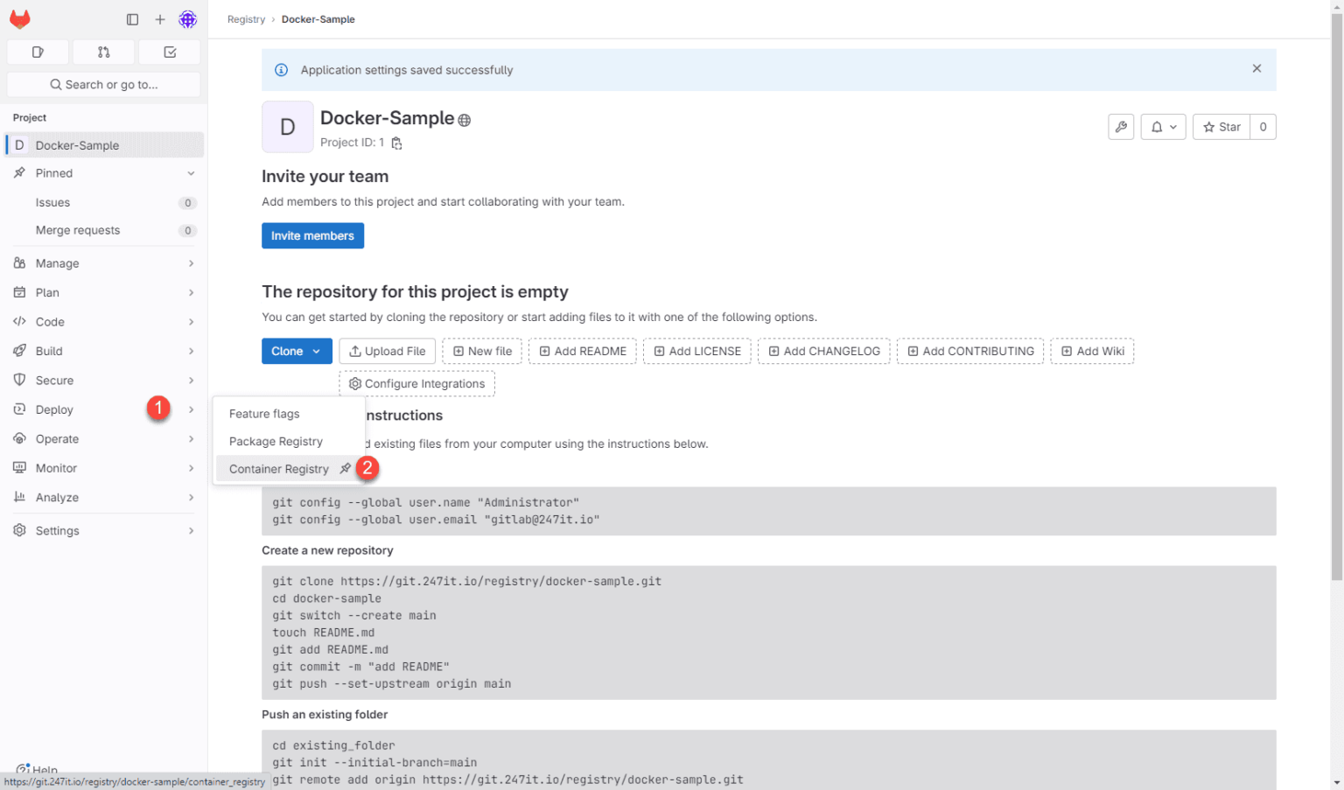Open the Clone dropdown button
The height and width of the screenshot is (790, 1344).
click(297, 351)
